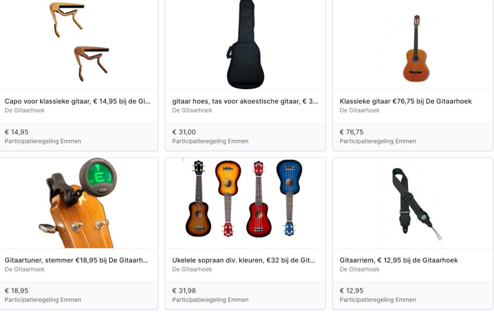Click the € 31,98 ukulele price
This screenshot has width=494, height=315.
(x=184, y=291)
